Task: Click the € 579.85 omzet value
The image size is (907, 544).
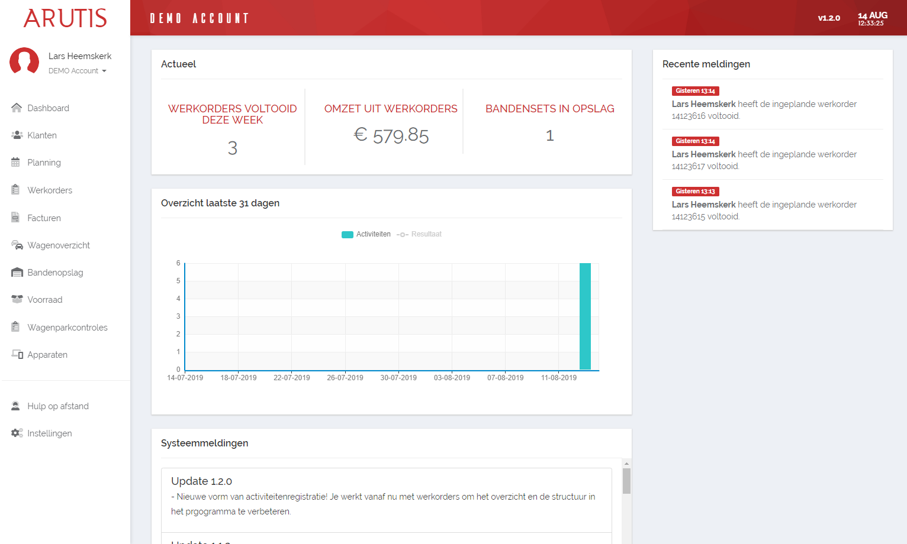Action: pos(391,135)
